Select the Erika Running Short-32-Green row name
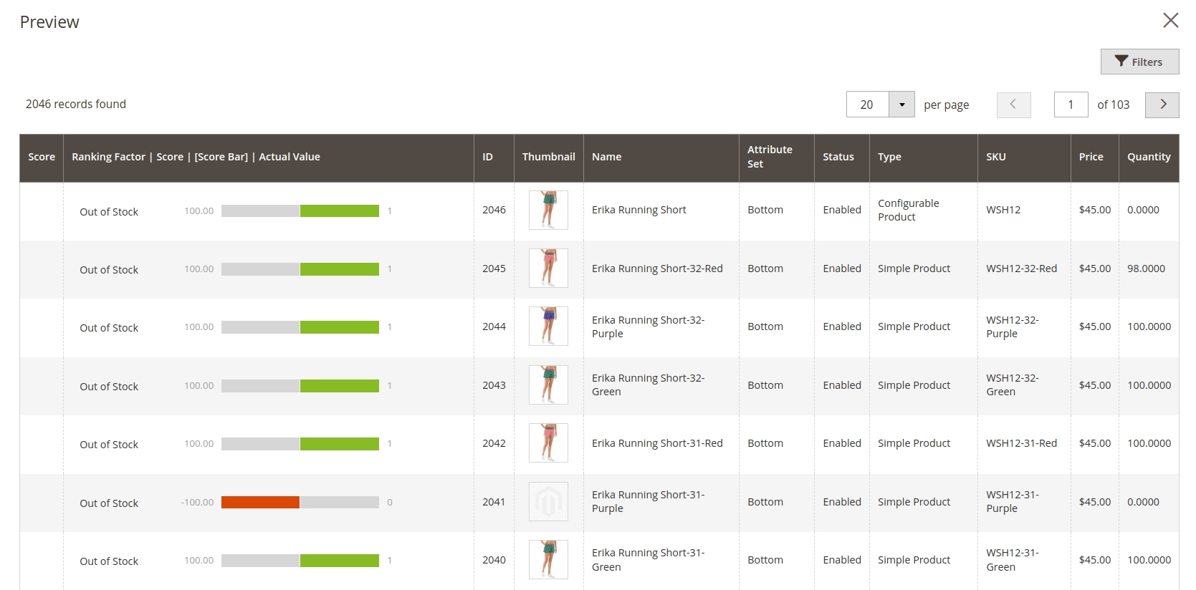1196x590 pixels. [648, 385]
